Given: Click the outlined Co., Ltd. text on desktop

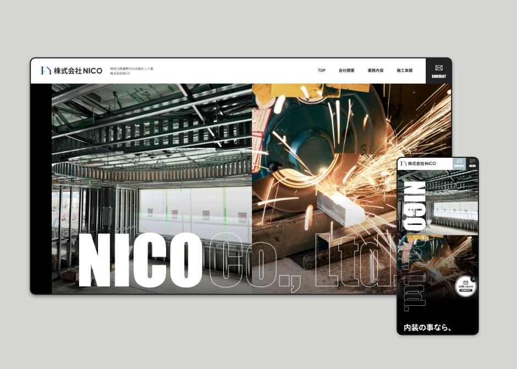Looking at the screenshot, I should click(302, 262).
